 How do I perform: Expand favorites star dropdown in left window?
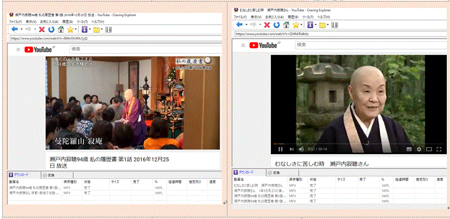tap(76, 29)
